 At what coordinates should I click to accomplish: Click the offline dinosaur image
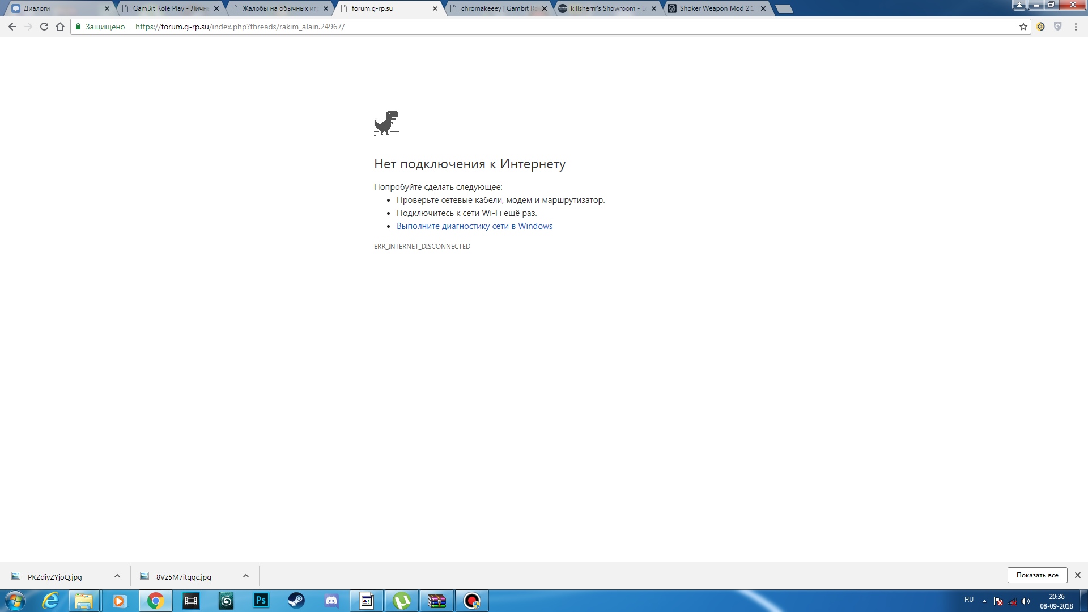coord(386,123)
